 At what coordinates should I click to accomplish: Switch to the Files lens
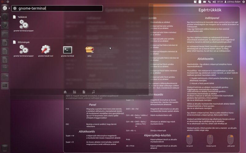tap(84, 92)
